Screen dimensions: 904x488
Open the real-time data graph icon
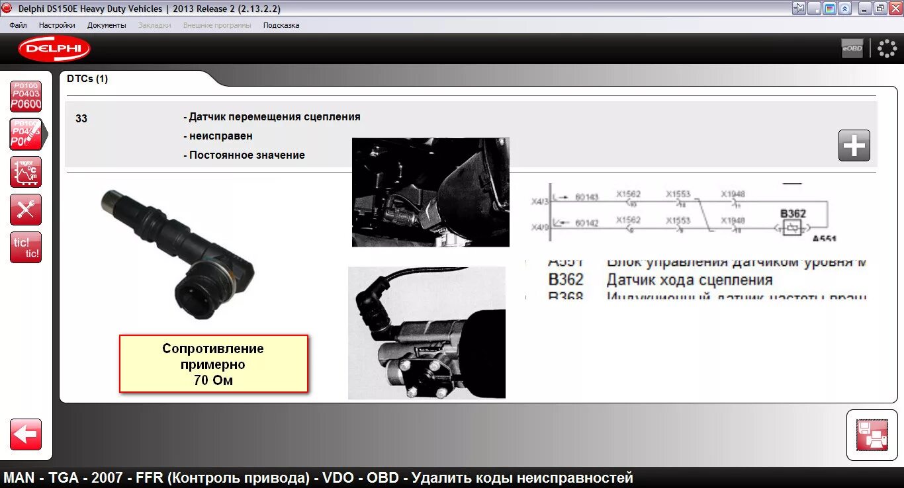[x=26, y=172]
